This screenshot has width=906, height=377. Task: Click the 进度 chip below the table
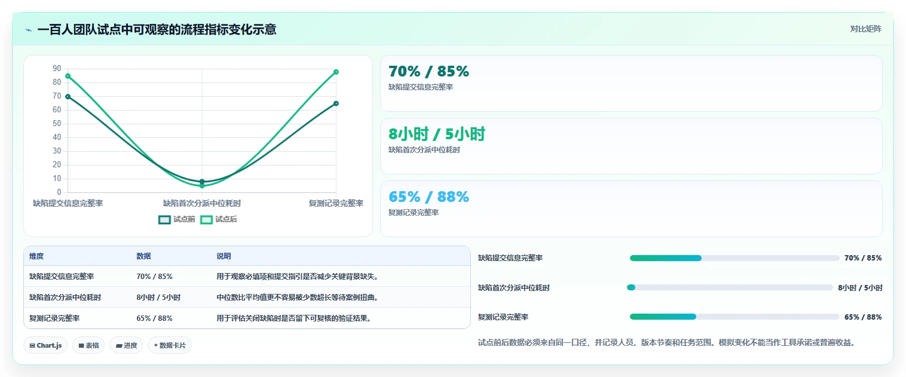coord(126,345)
